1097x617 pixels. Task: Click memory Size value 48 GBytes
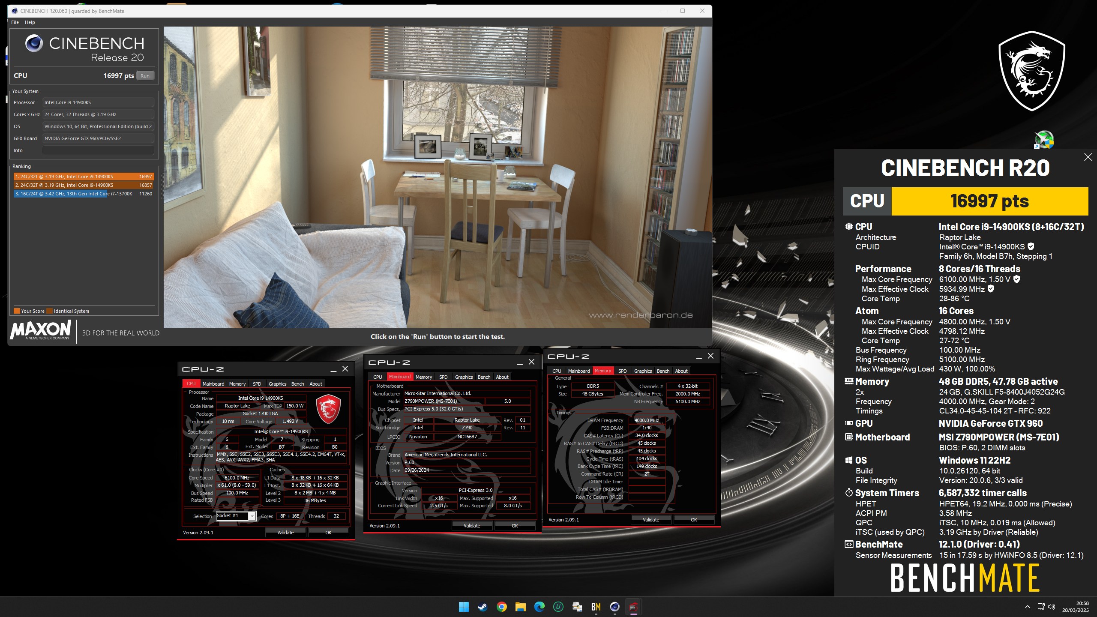[x=593, y=394]
